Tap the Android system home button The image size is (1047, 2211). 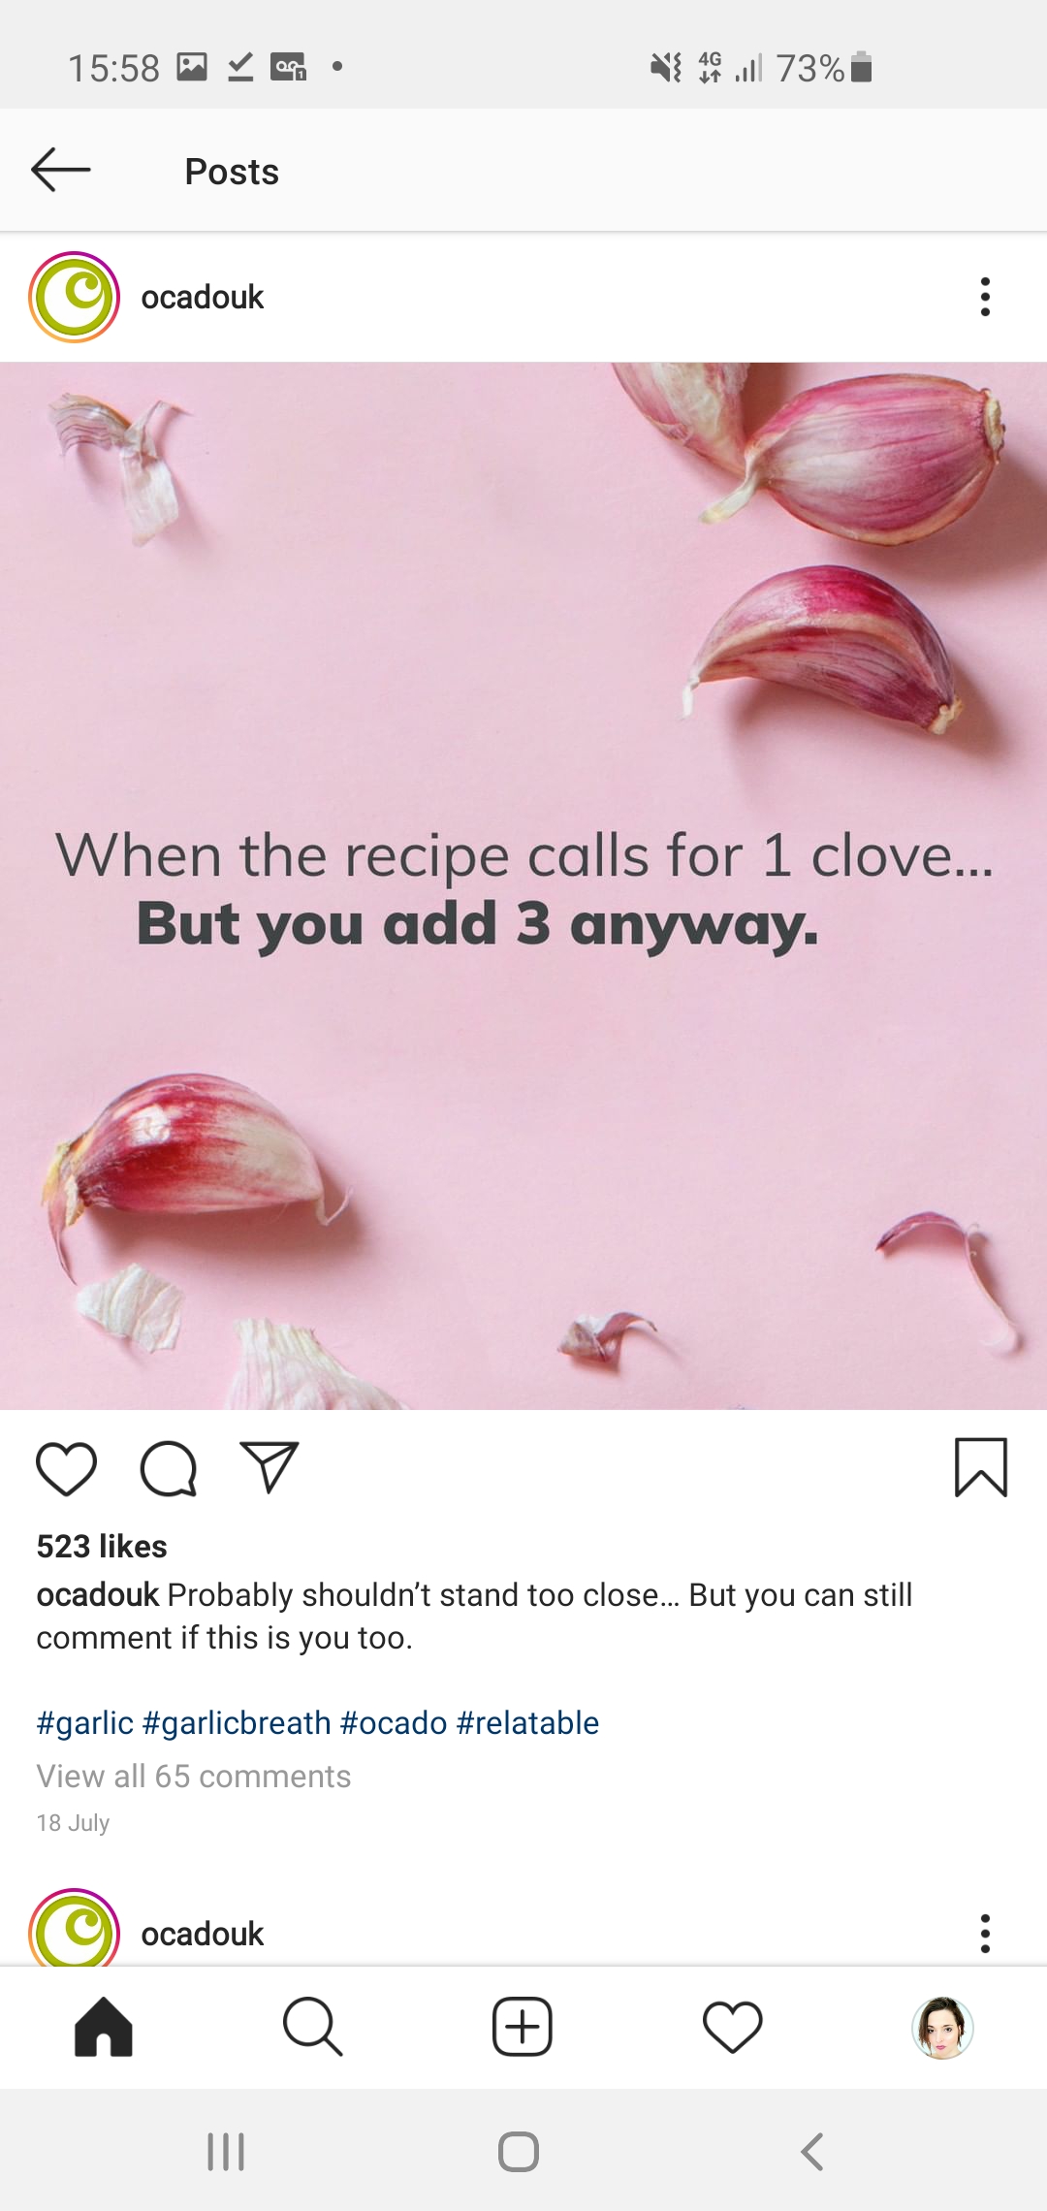519,2151
